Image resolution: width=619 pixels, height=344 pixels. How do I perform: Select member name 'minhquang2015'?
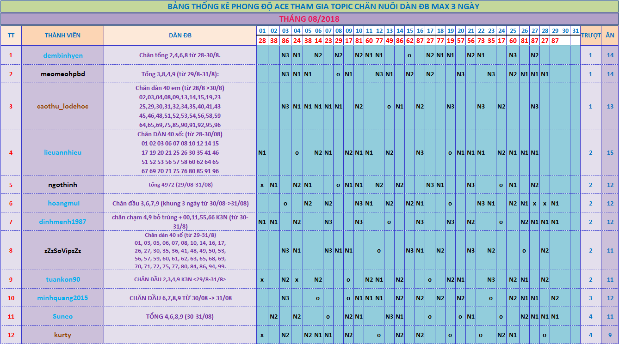[x=63, y=298]
